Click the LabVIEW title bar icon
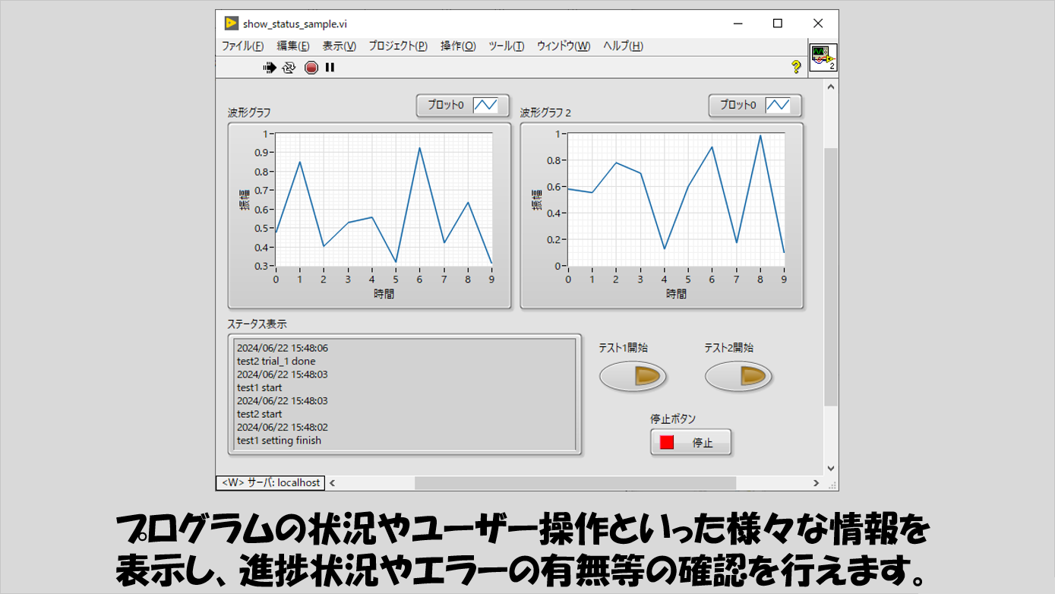 click(x=231, y=24)
